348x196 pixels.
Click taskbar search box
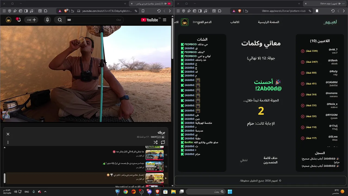[x=206, y=192]
